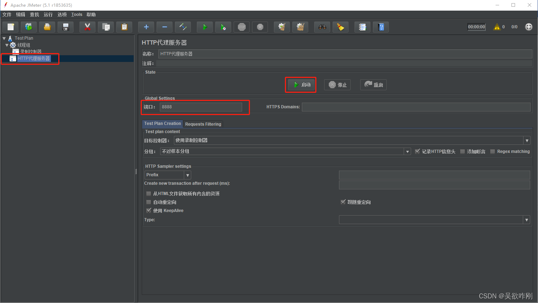Click the Toggle enable/disable icon

[183, 27]
